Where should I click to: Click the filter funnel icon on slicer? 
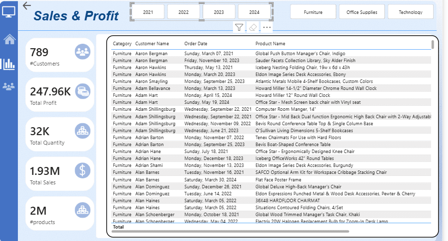pos(239,28)
